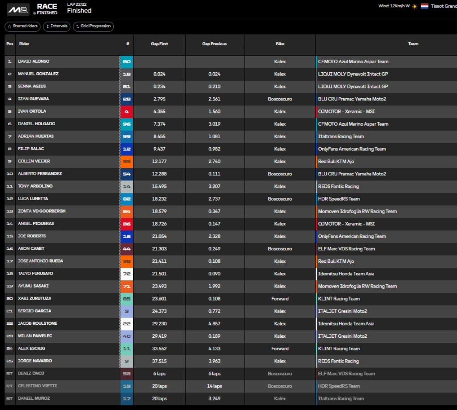Click the Tissot Grand Prix event title

pos(444,6)
